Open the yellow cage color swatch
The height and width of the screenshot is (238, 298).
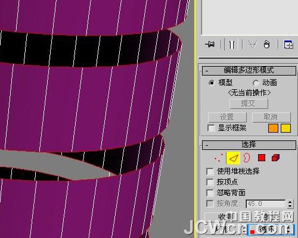point(286,128)
